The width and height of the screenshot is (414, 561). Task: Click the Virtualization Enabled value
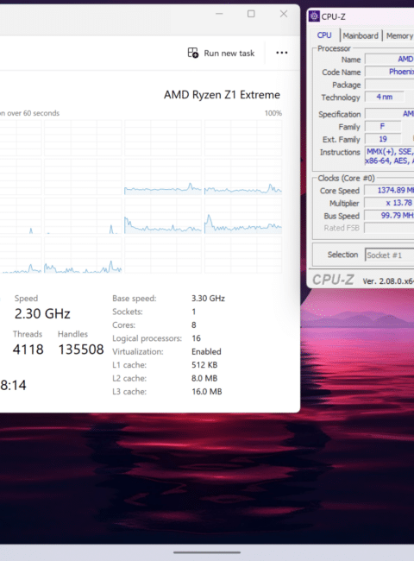click(206, 351)
